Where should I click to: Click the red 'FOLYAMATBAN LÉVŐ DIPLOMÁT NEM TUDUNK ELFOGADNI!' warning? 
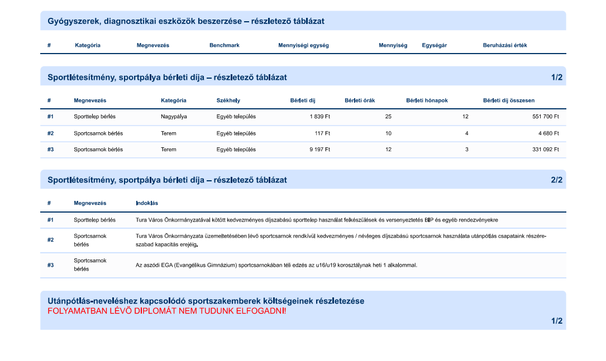click(166, 311)
